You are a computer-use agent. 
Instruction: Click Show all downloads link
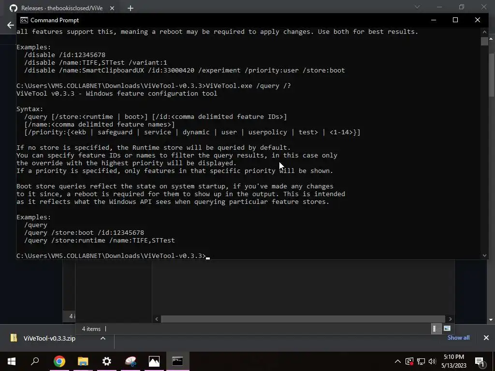tap(458, 338)
